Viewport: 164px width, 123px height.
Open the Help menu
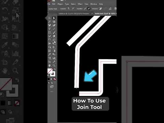(x=101, y=4)
